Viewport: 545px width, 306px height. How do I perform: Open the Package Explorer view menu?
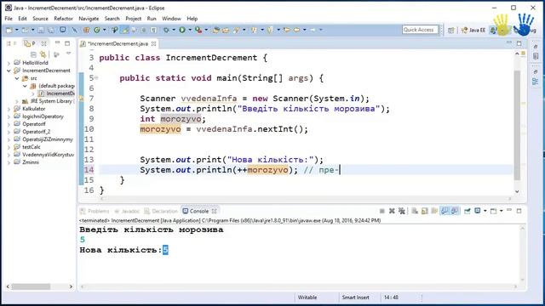click(69, 54)
